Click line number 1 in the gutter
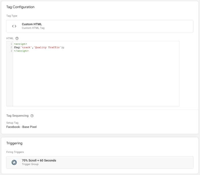This screenshot has height=175, width=200. 11,44
